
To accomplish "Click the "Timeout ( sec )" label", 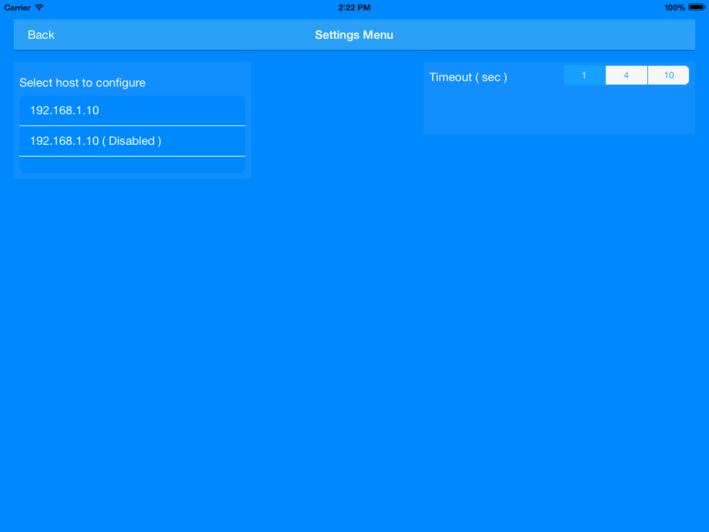I will (x=468, y=78).
